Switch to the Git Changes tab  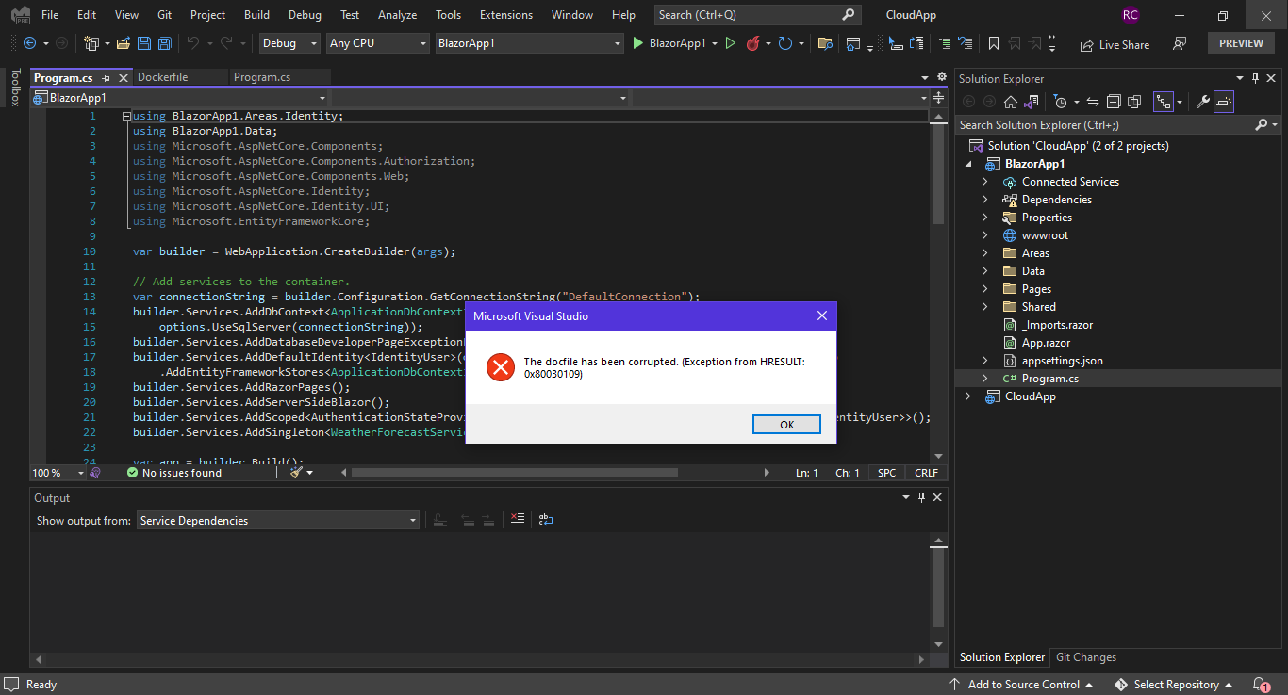click(x=1086, y=657)
